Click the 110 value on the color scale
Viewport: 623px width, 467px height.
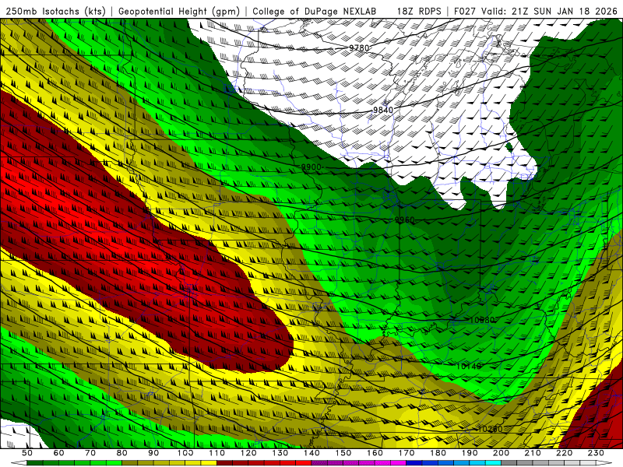pyautogui.click(x=216, y=453)
